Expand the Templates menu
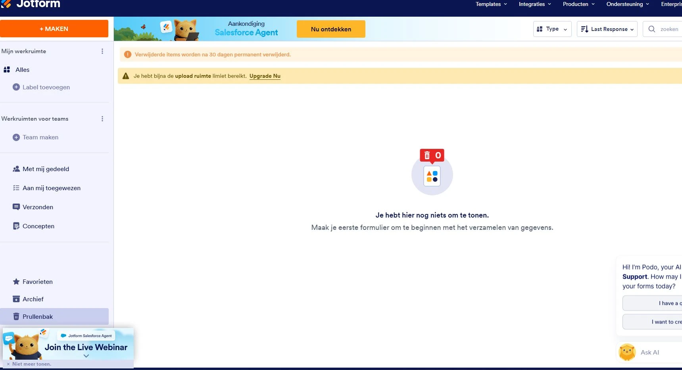Image resolution: width=682 pixels, height=370 pixels. coord(490,4)
